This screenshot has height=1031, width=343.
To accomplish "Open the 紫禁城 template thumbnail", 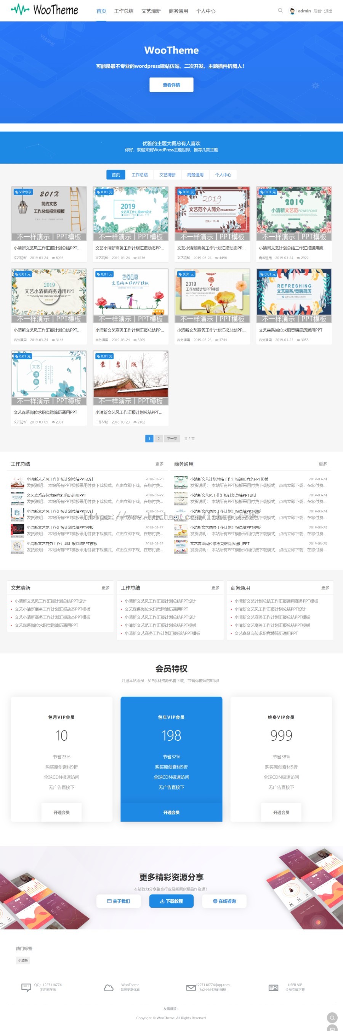I will (x=131, y=378).
